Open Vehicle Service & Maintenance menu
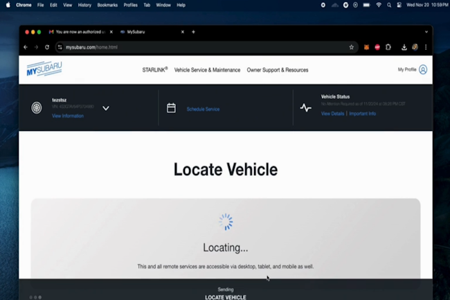 (207, 70)
